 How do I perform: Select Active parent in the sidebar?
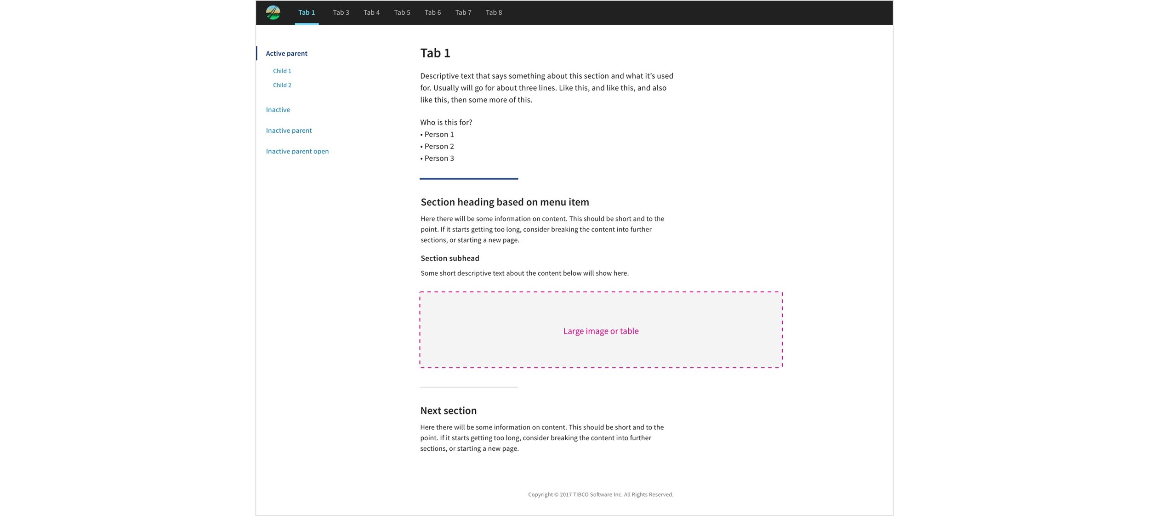(286, 53)
